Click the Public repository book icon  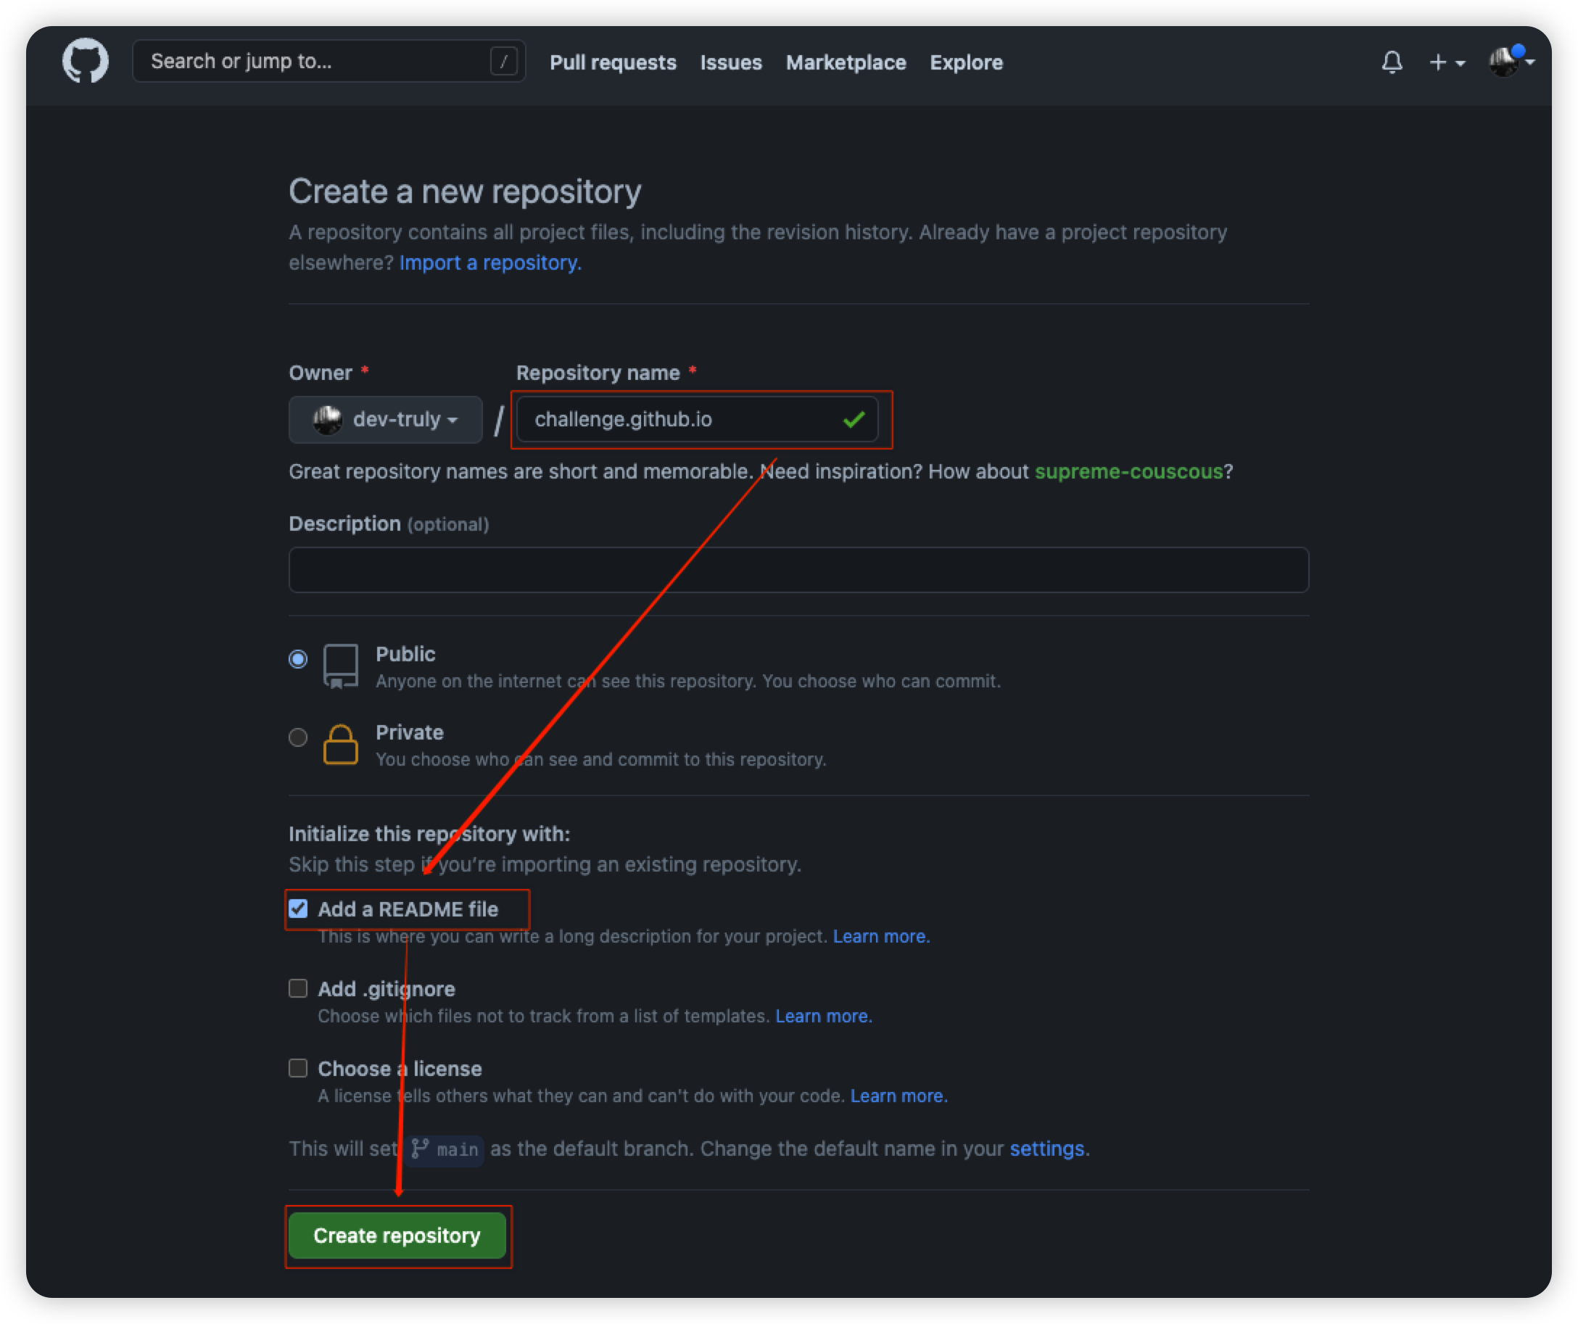pyautogui.click(x=340, y=666)
